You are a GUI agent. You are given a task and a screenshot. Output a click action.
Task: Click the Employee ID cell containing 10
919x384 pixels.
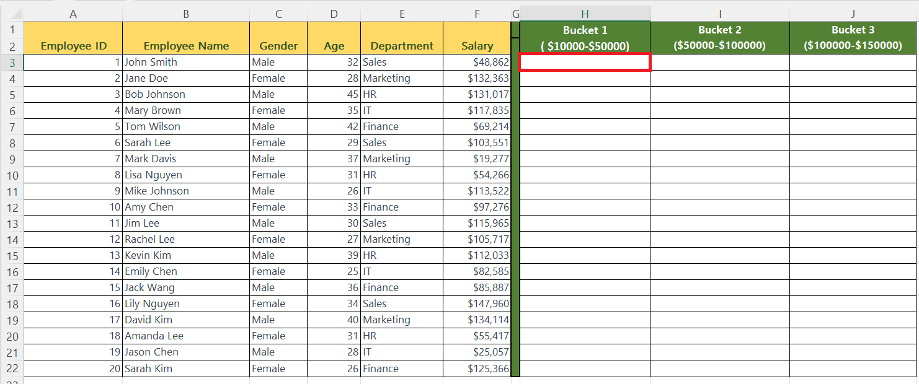pyautogui.click(x=73, y=207)
